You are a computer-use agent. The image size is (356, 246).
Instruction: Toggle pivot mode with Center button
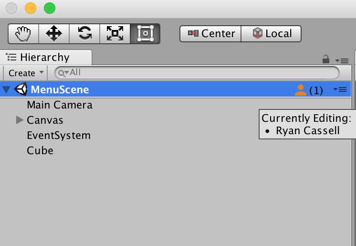[x=211, y=34]
